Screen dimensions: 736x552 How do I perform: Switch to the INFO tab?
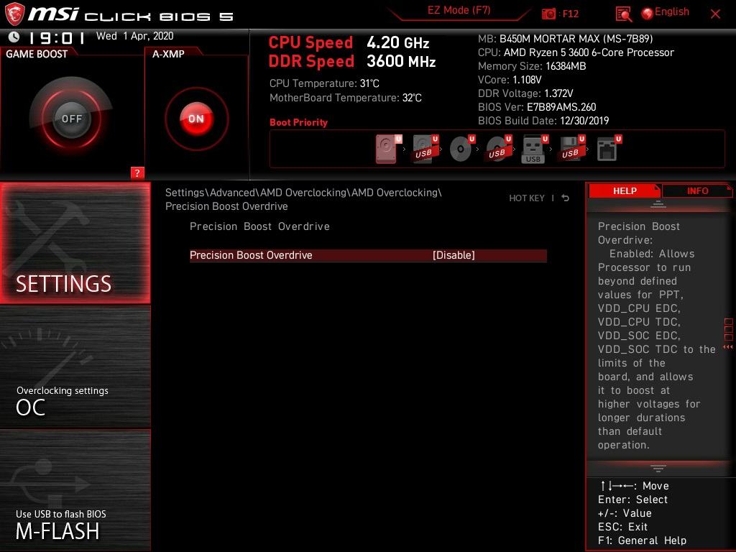click(697, 190)
